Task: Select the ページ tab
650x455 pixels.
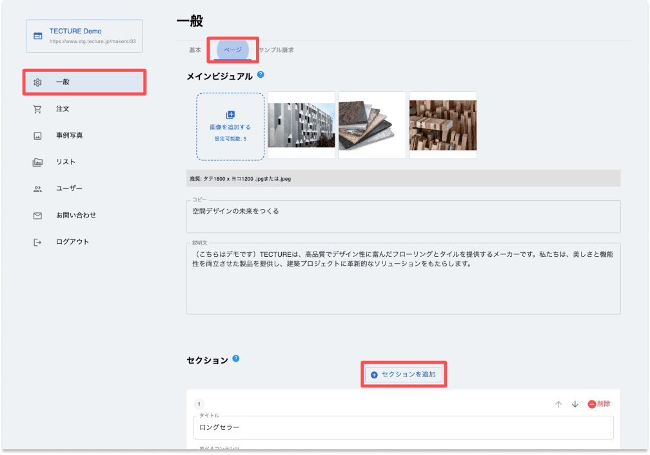Action: (233, 50)
